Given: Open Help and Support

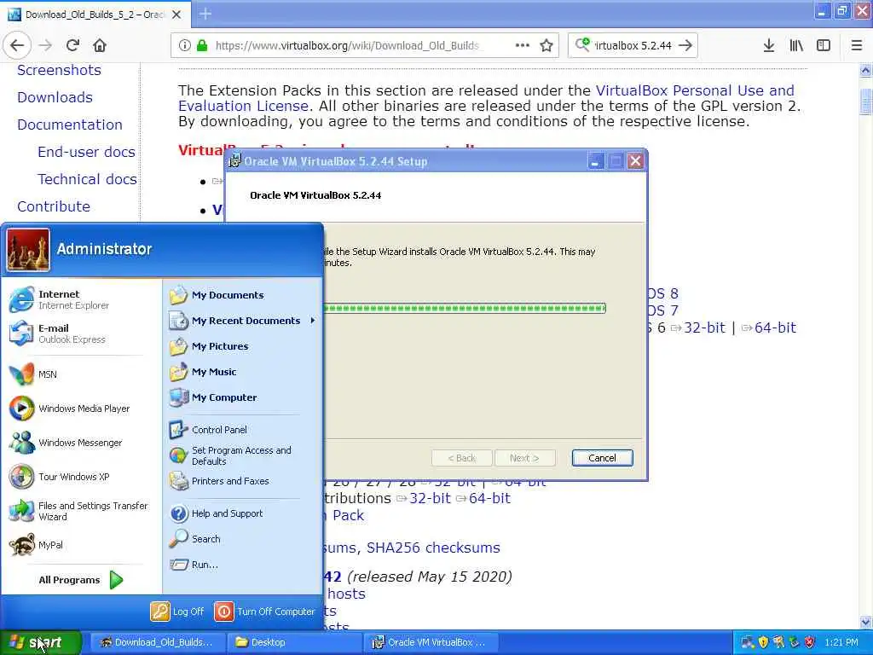Looking at the screenshot, I should click(243, 513).
